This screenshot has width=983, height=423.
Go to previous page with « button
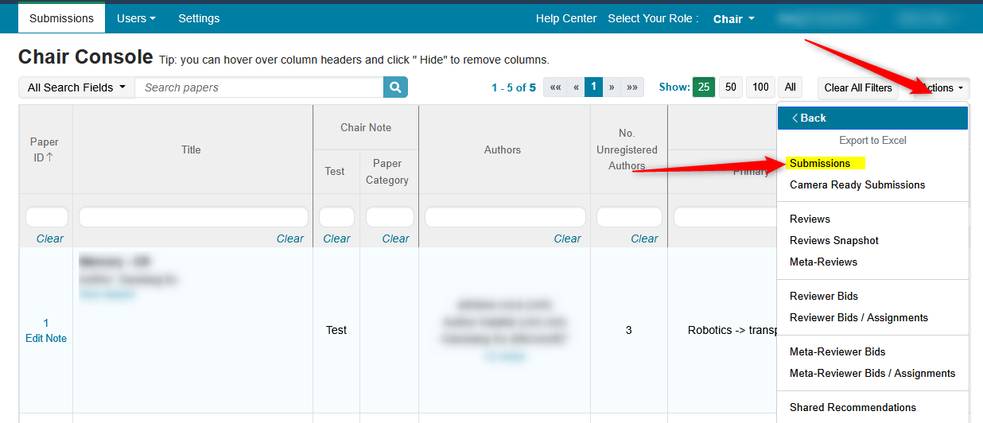(576, 87)
